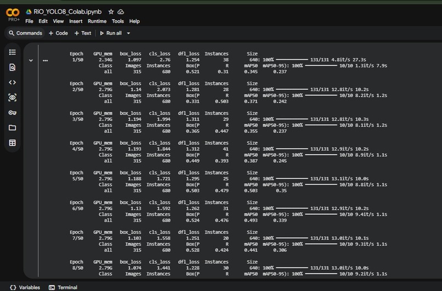Click the Colab logo icon
The image size is (442, 291).
(x=13, y=13)
